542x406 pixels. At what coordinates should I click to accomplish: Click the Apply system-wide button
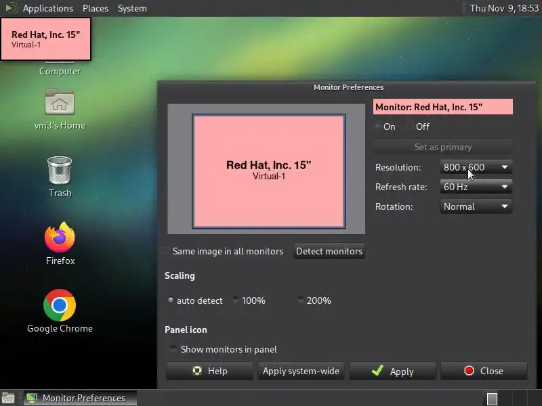click(301, 371)
